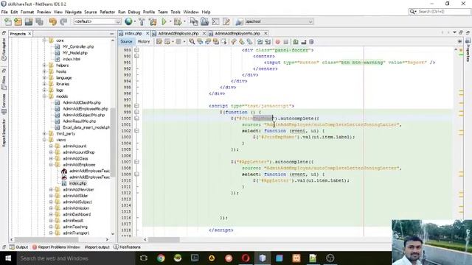This screenshot has height=265, width=472.
Task: Open Opera from the taskbar
Action: click(246, 258)
